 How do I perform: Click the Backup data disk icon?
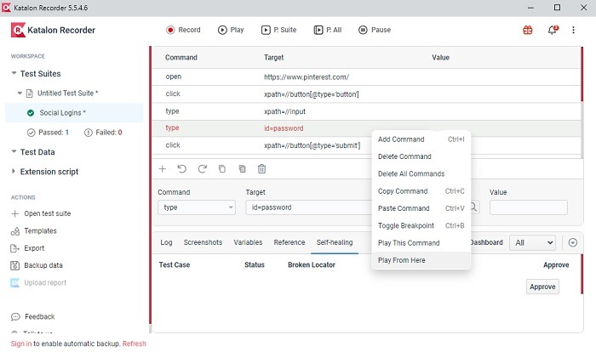14,265
